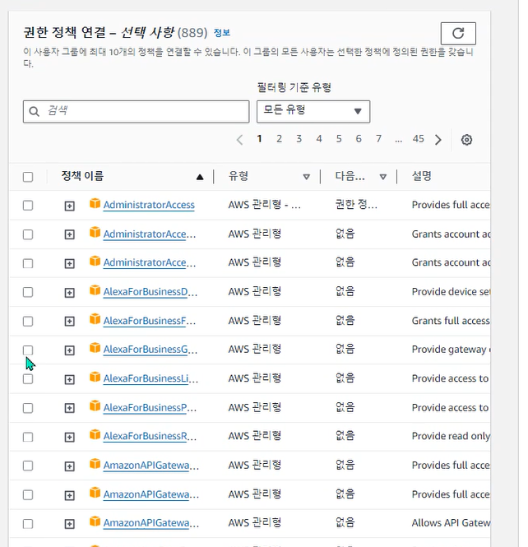Open filter triangle on 다음... column

tap(383, 177)
